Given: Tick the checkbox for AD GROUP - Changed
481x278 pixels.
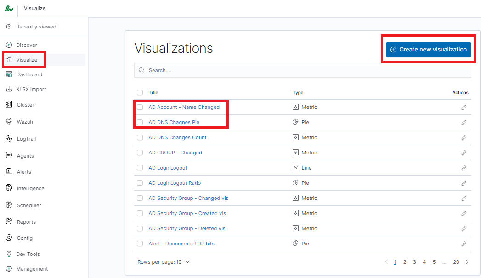Looking at the screenshot, I should [140, 153].
